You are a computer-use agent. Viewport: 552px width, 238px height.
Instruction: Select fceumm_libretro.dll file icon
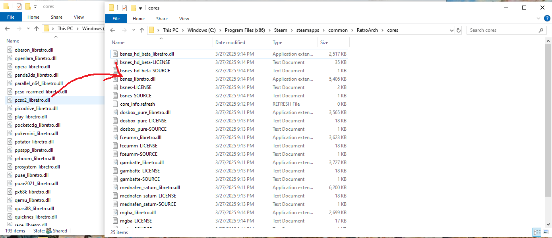point(115,137)
